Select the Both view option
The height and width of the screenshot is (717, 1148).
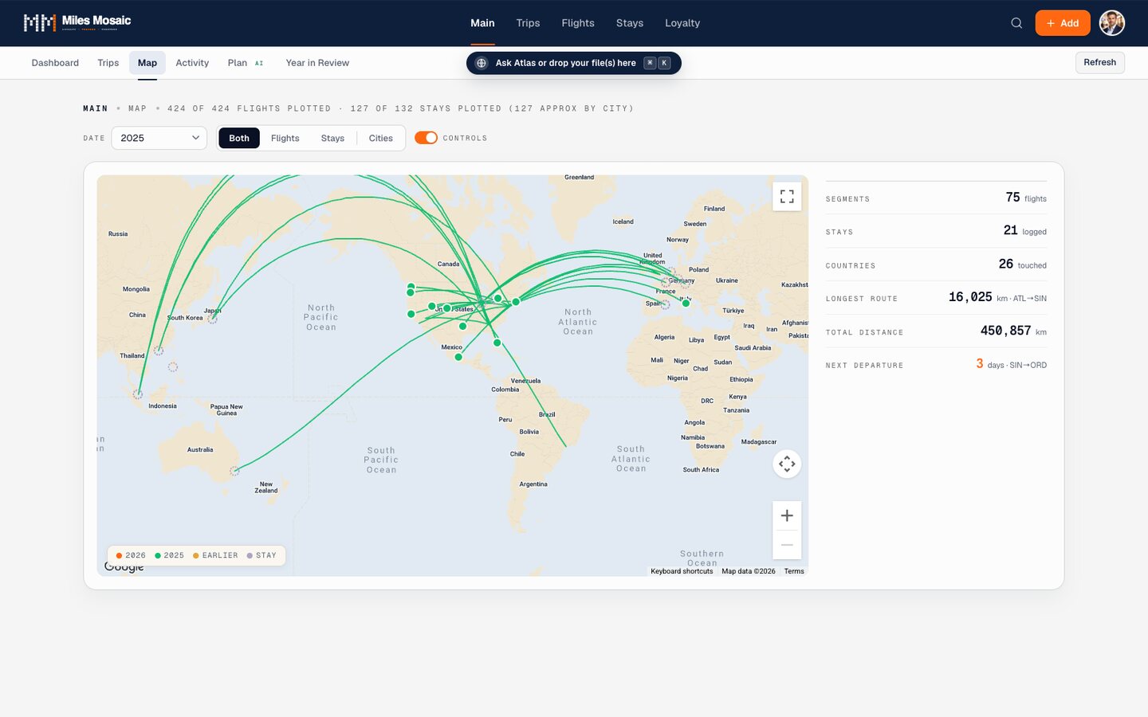pyautogui.click(x=239, y=138)
